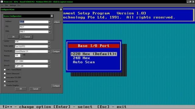This screenshot has width=195, height=109.
Task: Close the Device Configuration dialog
Action: coord(52,16)
